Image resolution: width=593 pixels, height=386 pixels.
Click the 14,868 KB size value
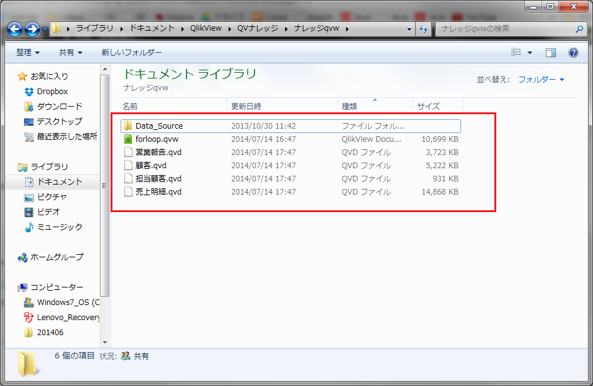coord(440,192)
